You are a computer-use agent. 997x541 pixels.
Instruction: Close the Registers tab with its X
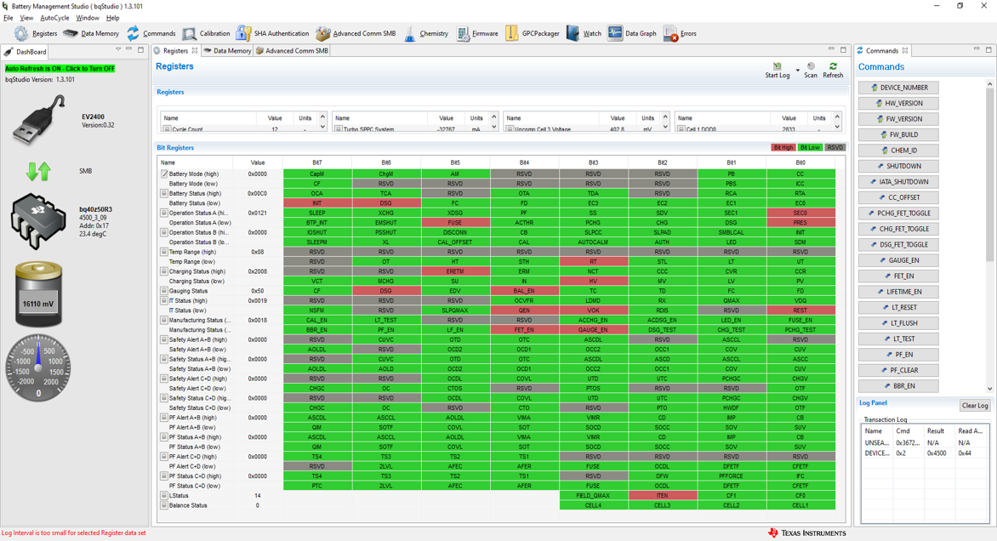[x=195, y=51]
